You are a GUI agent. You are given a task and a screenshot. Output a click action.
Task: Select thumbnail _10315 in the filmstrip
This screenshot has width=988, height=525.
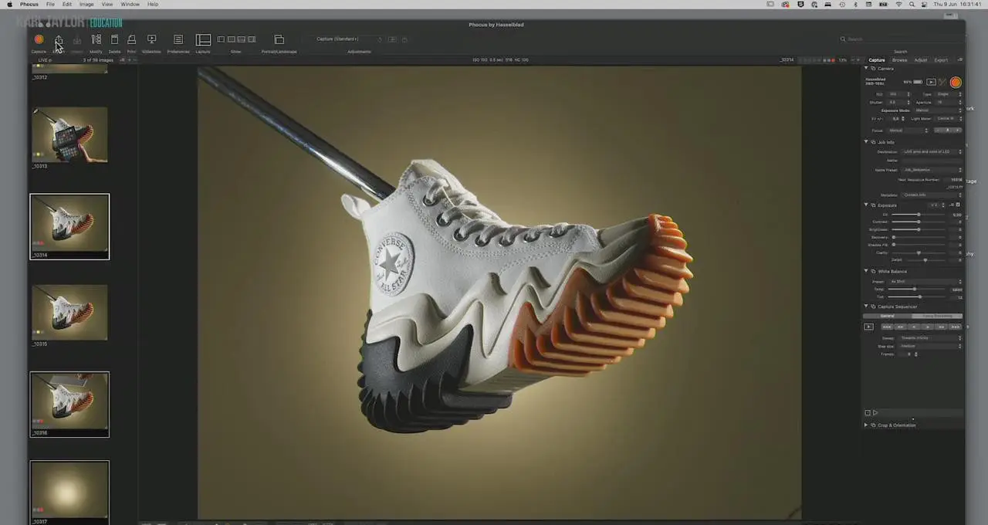click(69, 313)
